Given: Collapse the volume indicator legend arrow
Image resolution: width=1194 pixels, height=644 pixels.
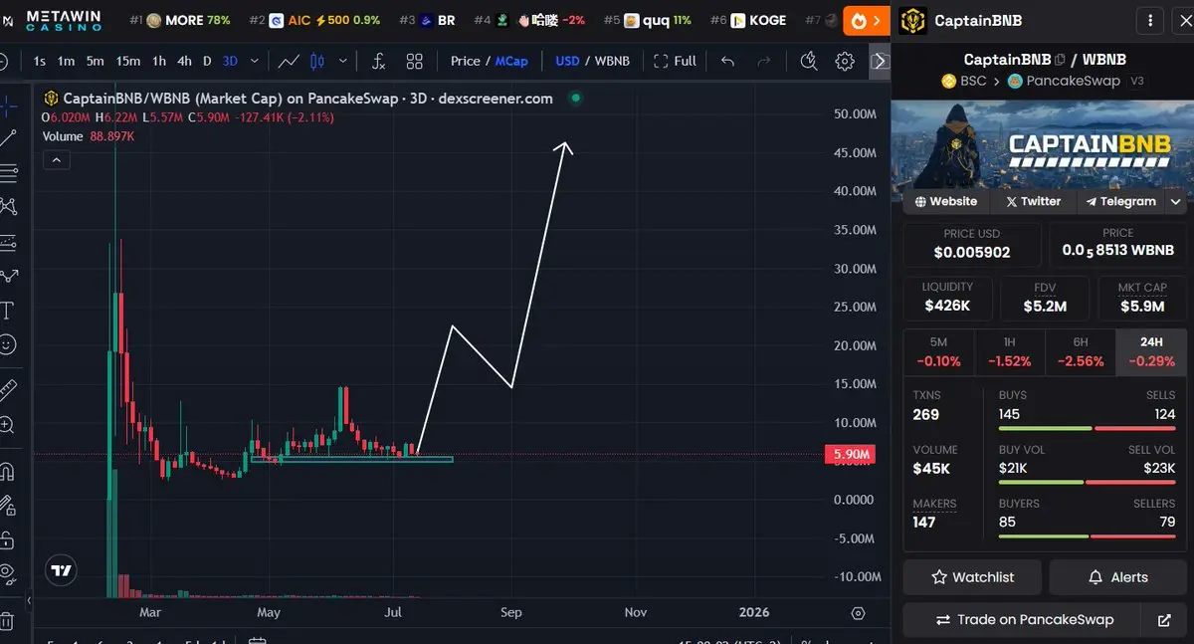Looking at the screenshot, I should coord(56,159).
